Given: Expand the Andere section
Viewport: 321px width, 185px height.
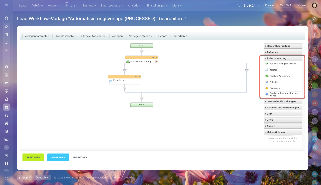Looking at the screenshot, I should 283,126.
